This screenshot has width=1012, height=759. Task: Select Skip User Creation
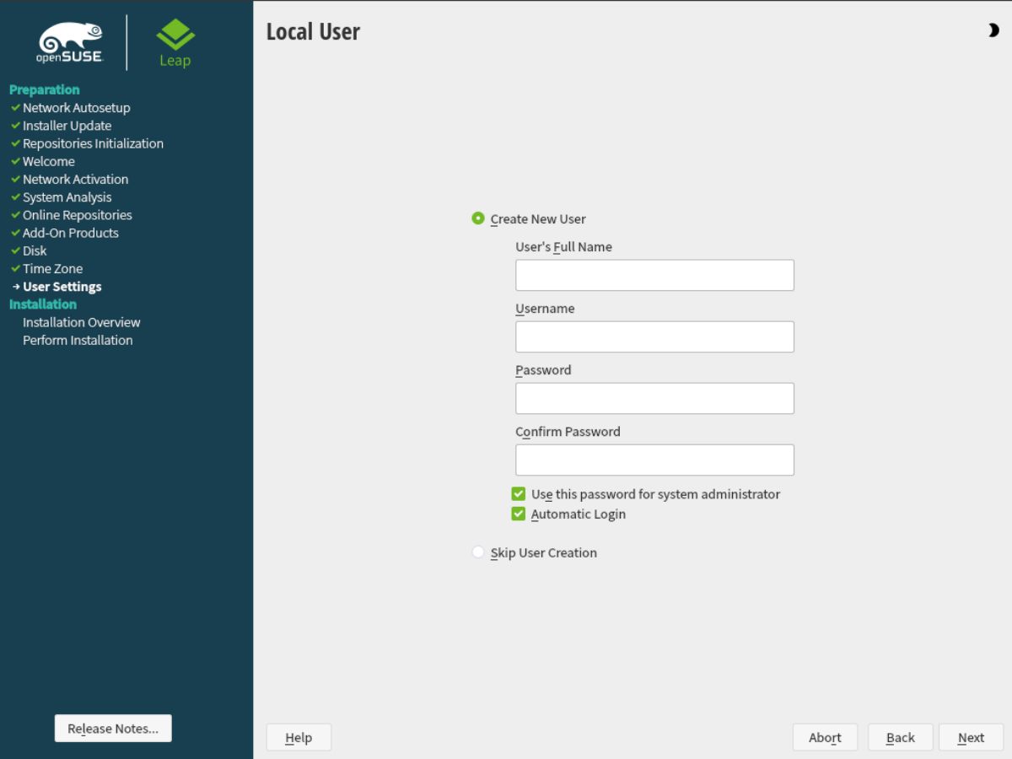pyautogui.click(x=478, y=552)
